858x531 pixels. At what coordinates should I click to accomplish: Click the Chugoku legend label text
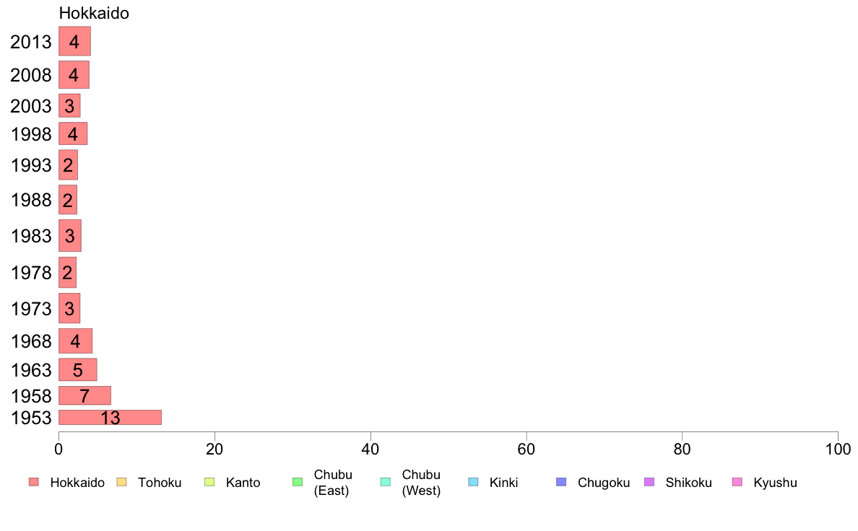point(604,483)
